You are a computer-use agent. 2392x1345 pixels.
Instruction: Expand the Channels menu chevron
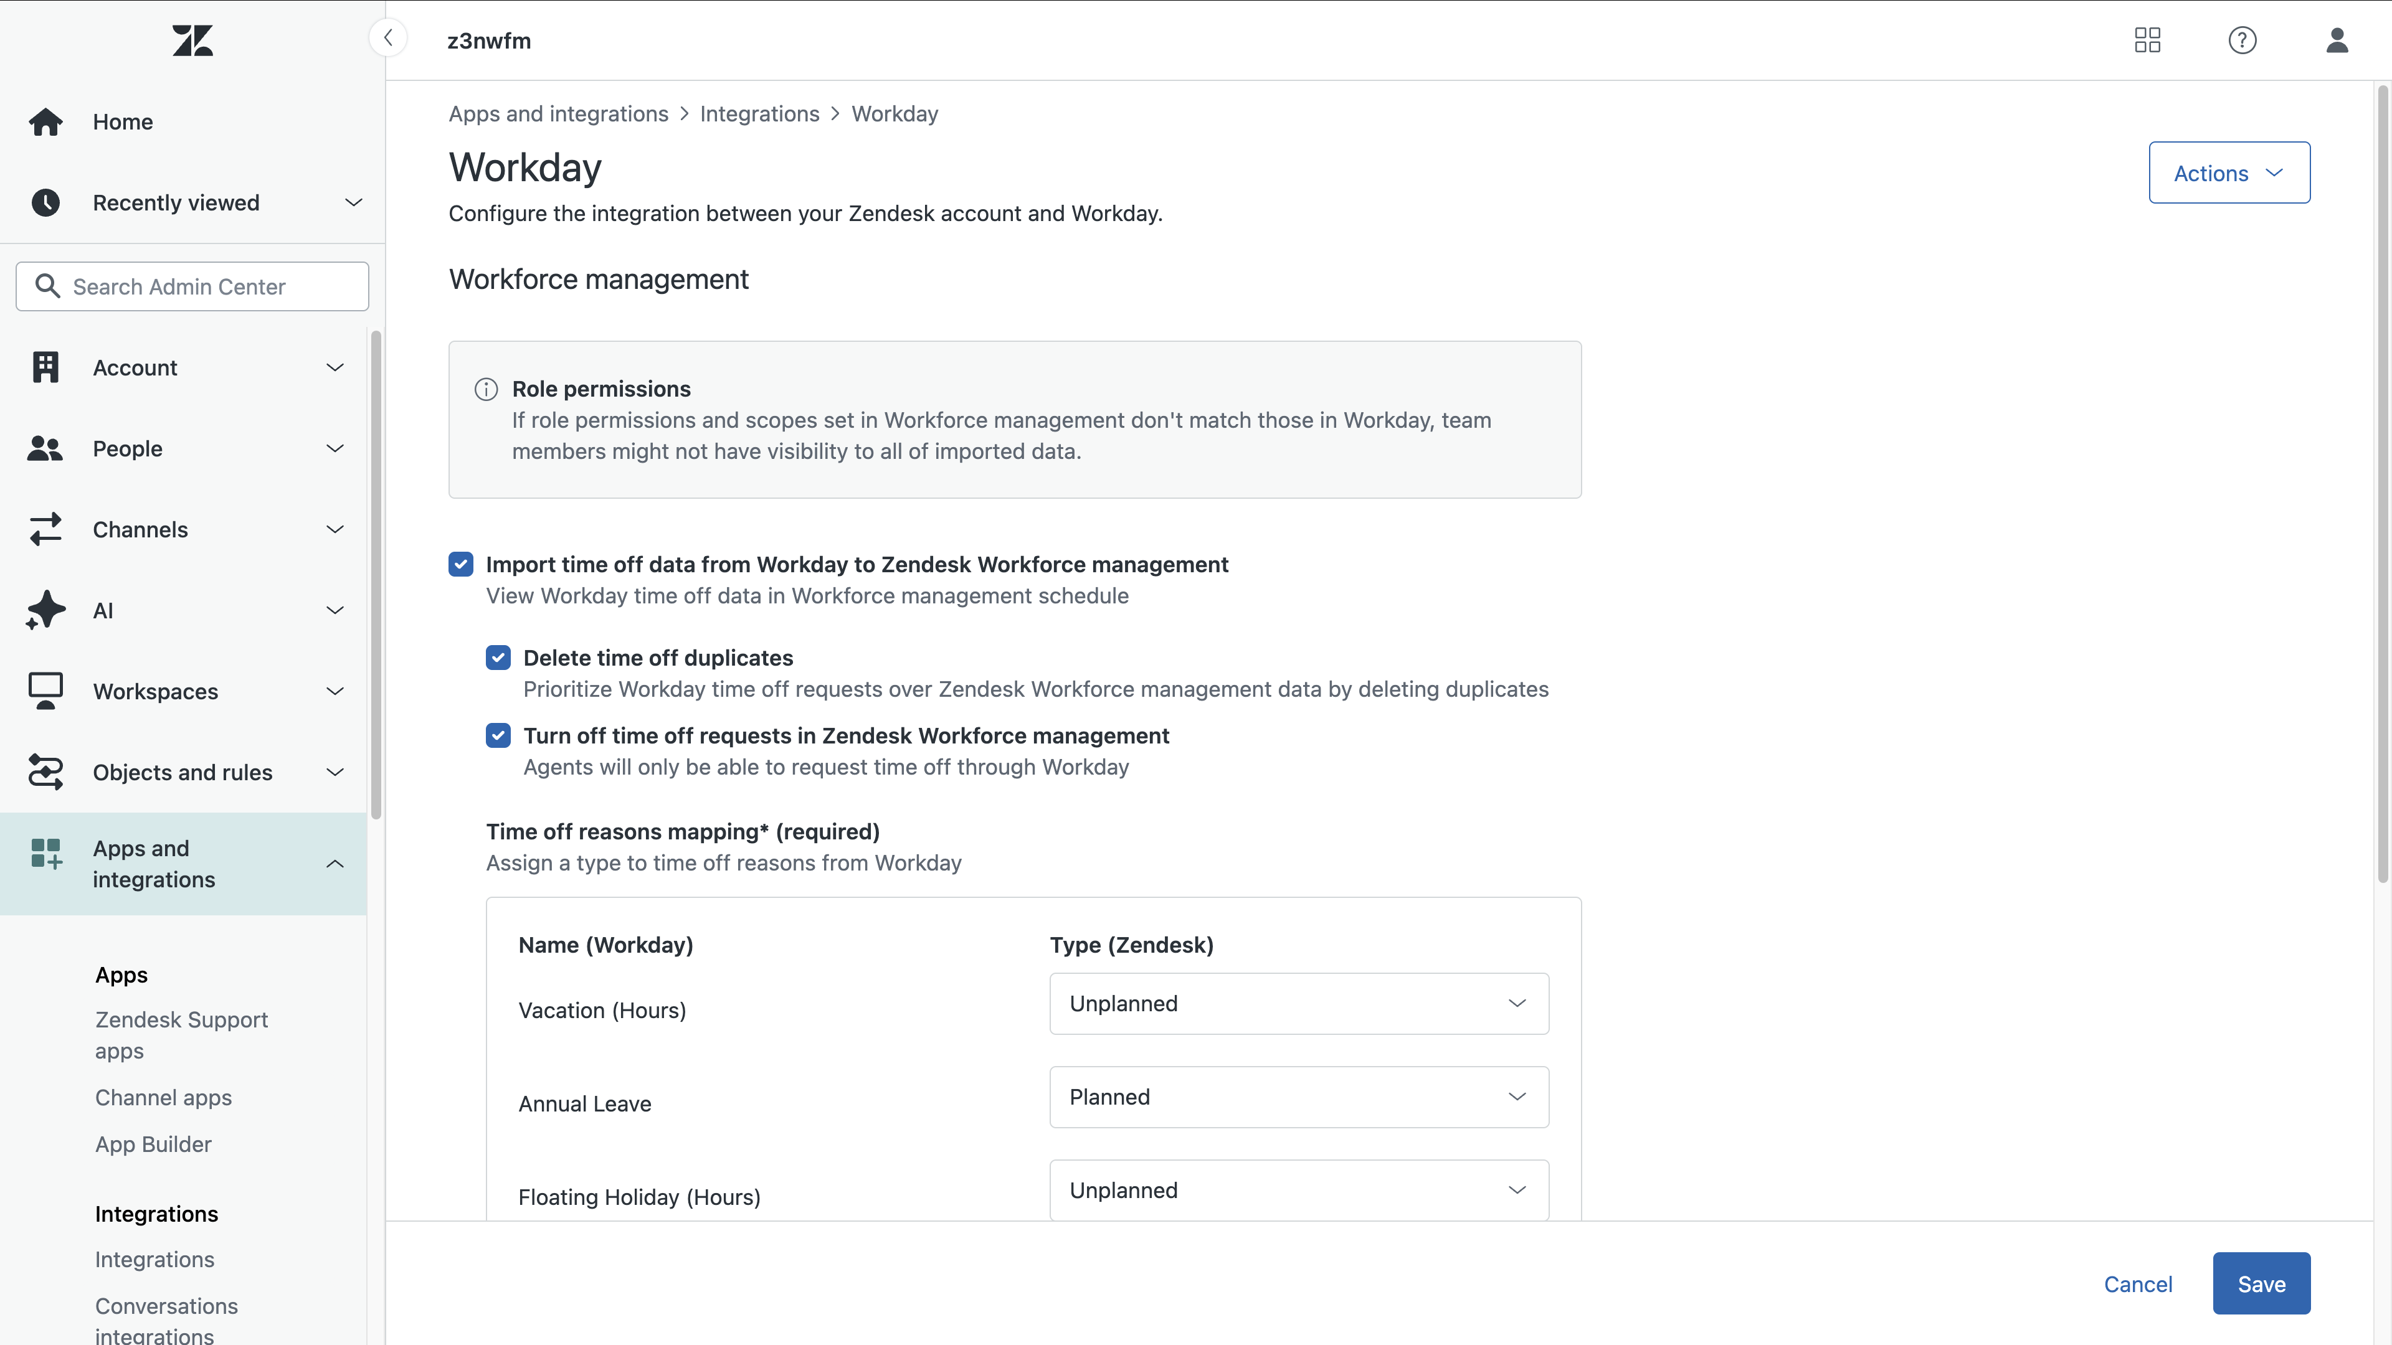(335, 529)
